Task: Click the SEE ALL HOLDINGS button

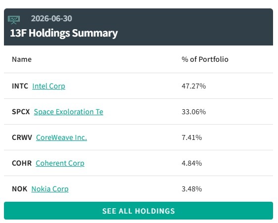Action: (x=139, y=211)
